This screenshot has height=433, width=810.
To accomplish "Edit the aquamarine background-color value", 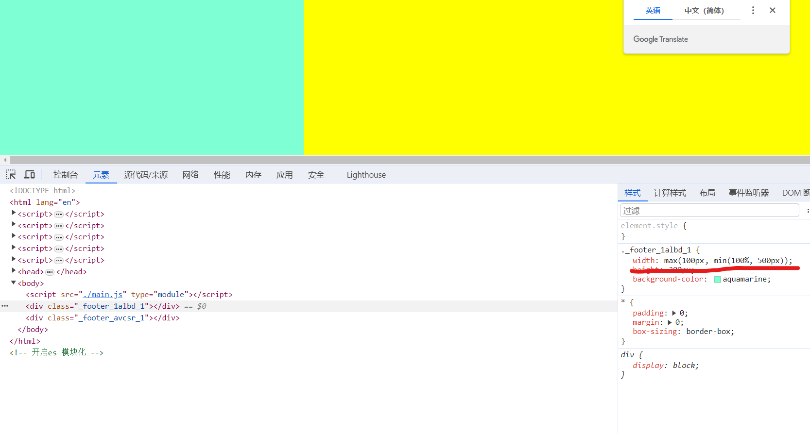I will (x=744, y=279).
